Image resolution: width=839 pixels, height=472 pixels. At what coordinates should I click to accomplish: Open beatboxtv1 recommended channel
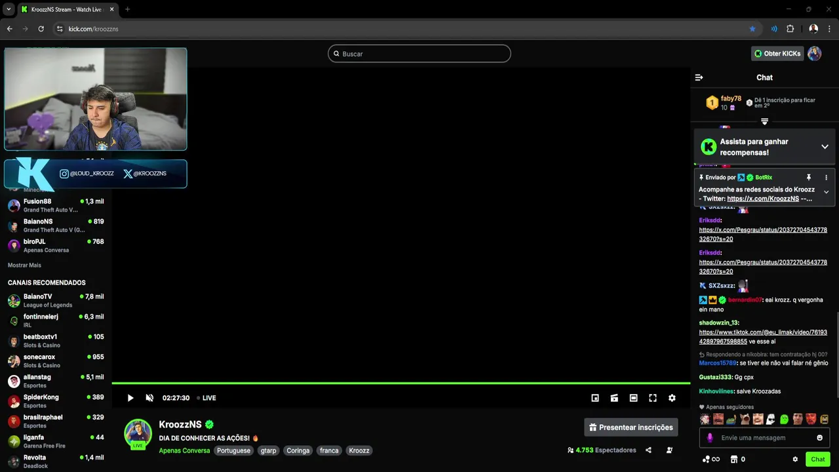point(56,341)
